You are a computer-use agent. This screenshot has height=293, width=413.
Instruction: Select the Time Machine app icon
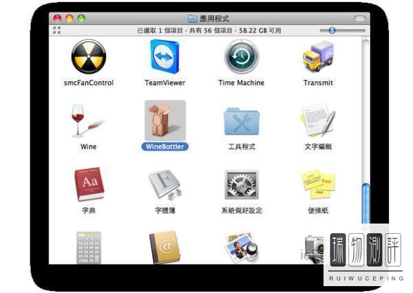coord(241,57)
